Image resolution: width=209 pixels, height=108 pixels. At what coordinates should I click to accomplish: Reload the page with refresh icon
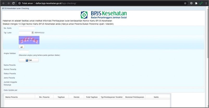coord(13,3)
